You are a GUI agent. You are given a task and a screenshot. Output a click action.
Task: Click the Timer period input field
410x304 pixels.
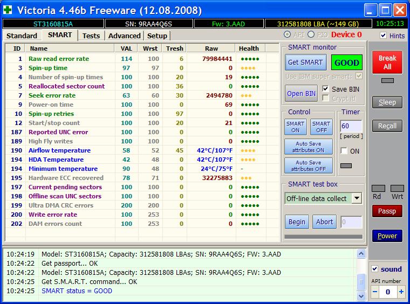pyautogui.click(x=351, y=126)
